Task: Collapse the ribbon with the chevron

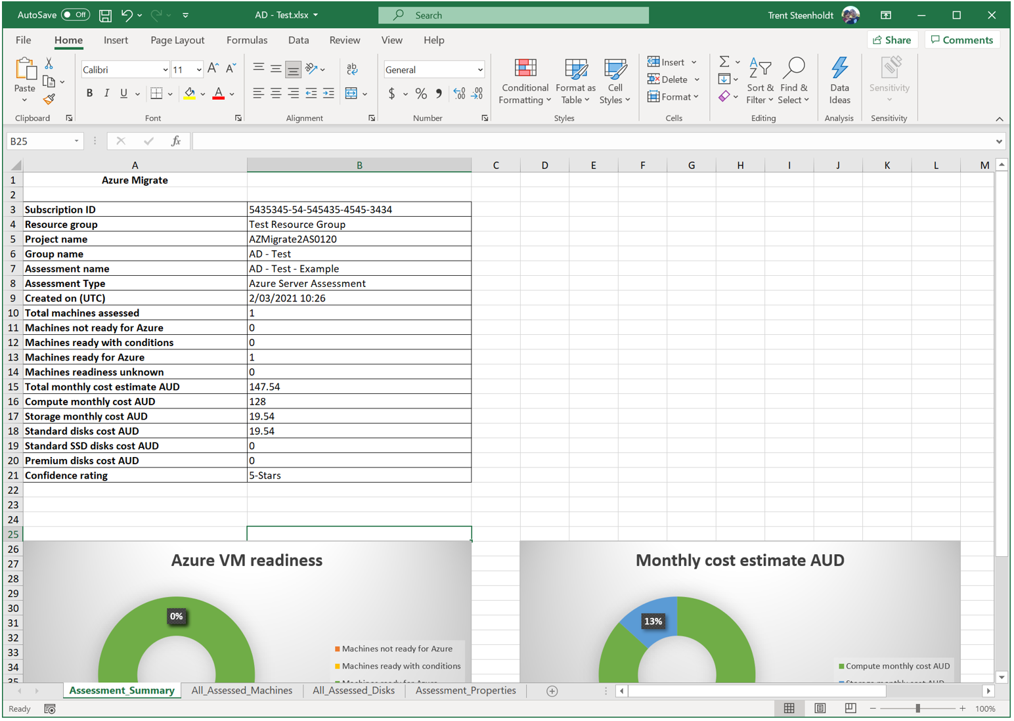Action: [1000, 119]
